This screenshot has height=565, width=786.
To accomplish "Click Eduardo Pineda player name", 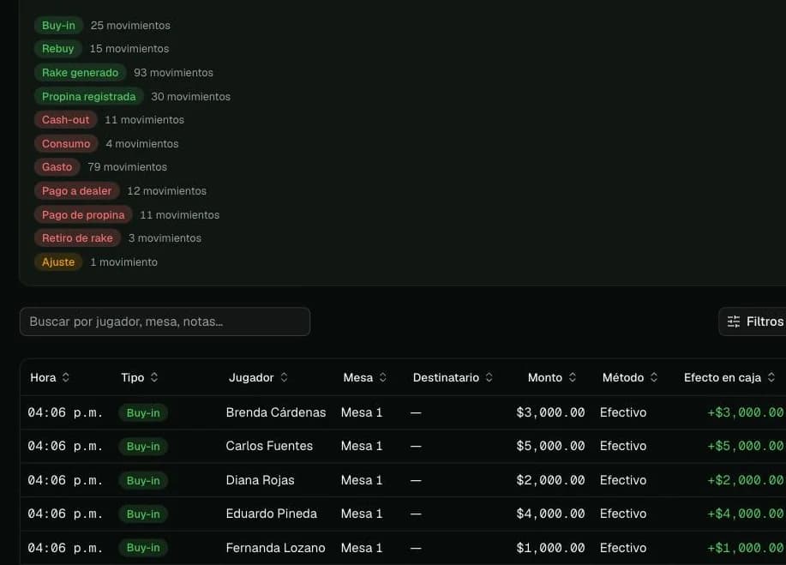I will point(271,514).
